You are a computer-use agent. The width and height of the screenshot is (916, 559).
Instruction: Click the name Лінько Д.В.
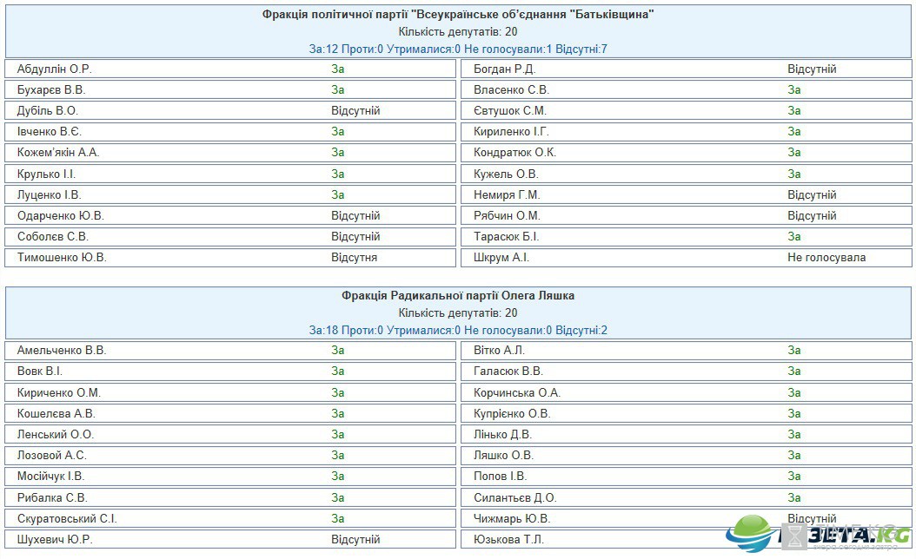pyautogui.click(x=503, y=435)
